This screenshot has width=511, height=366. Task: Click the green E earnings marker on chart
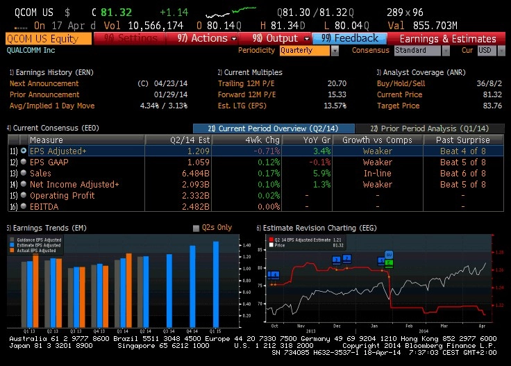click(x=389, y=263)
